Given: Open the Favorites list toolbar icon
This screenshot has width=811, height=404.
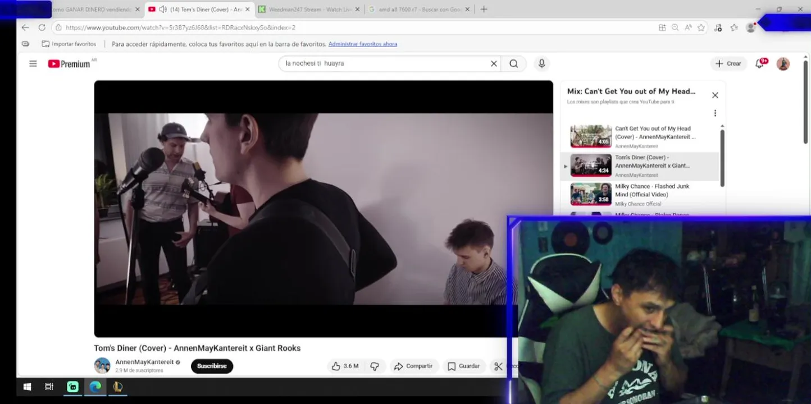Looking at the screenshot, I should pyautogui.click(x=734, y=27).
